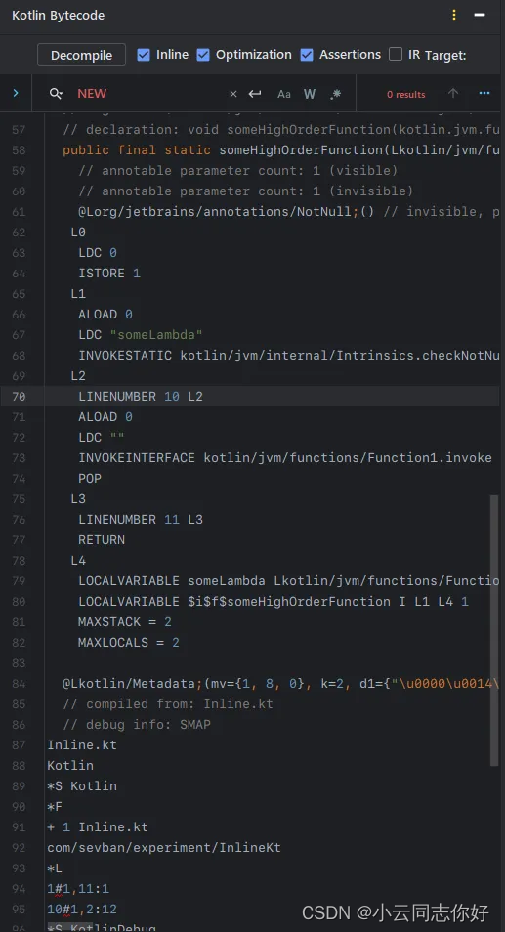Open search history magnifier dropdown
505x932 pixels.
pos(57,94)
